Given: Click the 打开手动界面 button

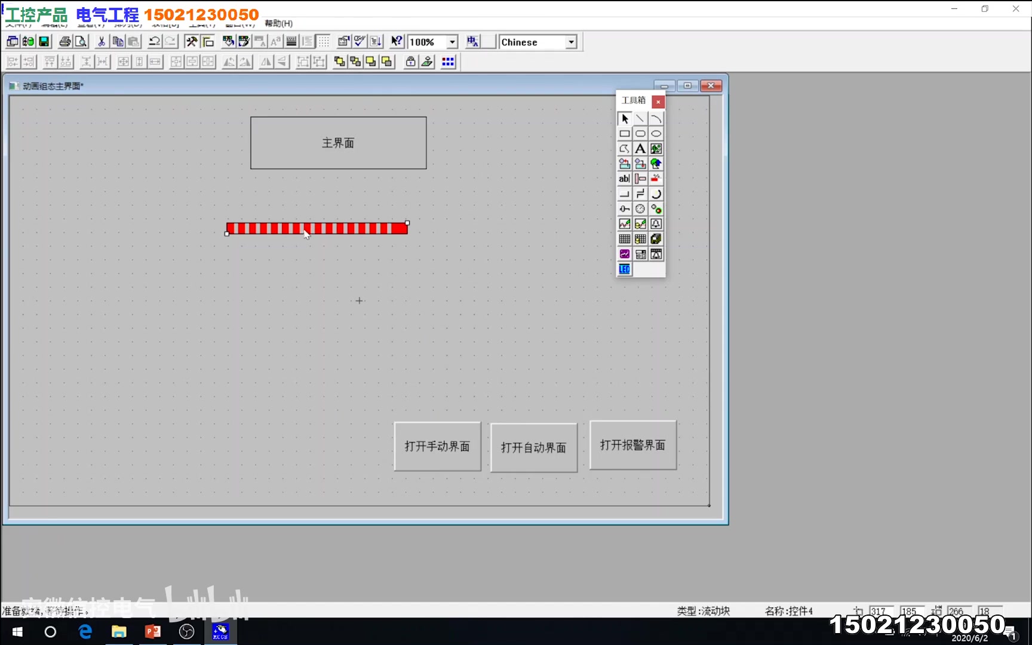Looking at the screenshot, I should tap(437, 446).
